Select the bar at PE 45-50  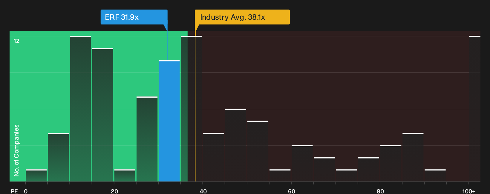[x=236, y=145]
